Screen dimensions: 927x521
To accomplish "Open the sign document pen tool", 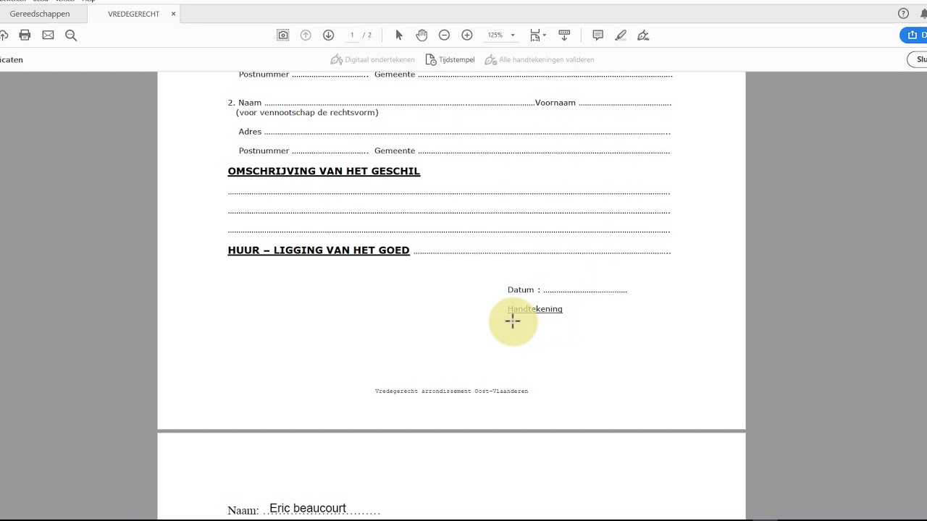I will [643, 35].
